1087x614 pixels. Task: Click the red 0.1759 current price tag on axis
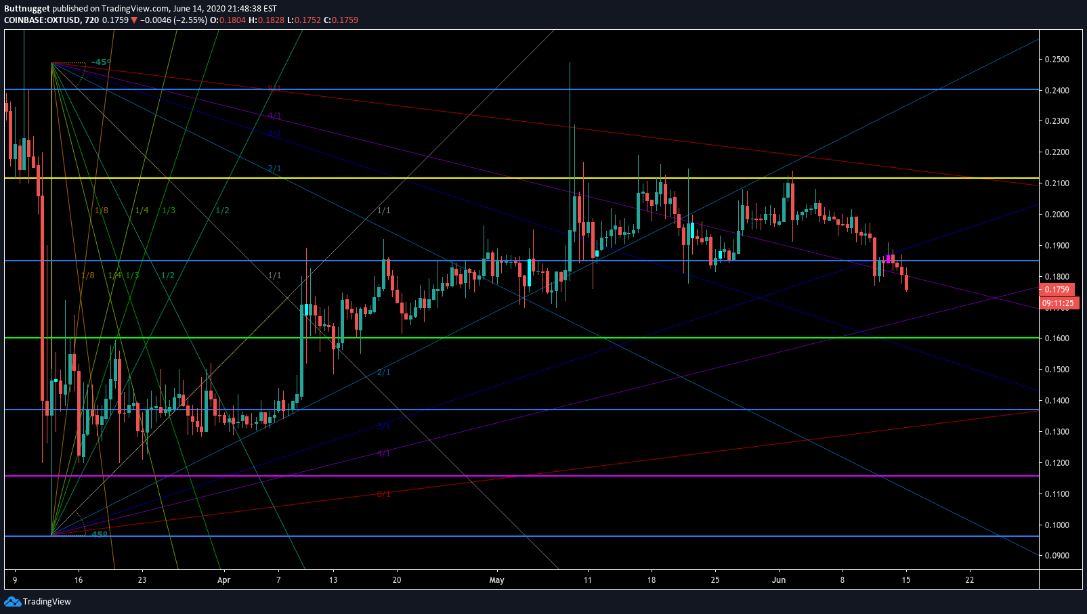[x=1057, y=290]
